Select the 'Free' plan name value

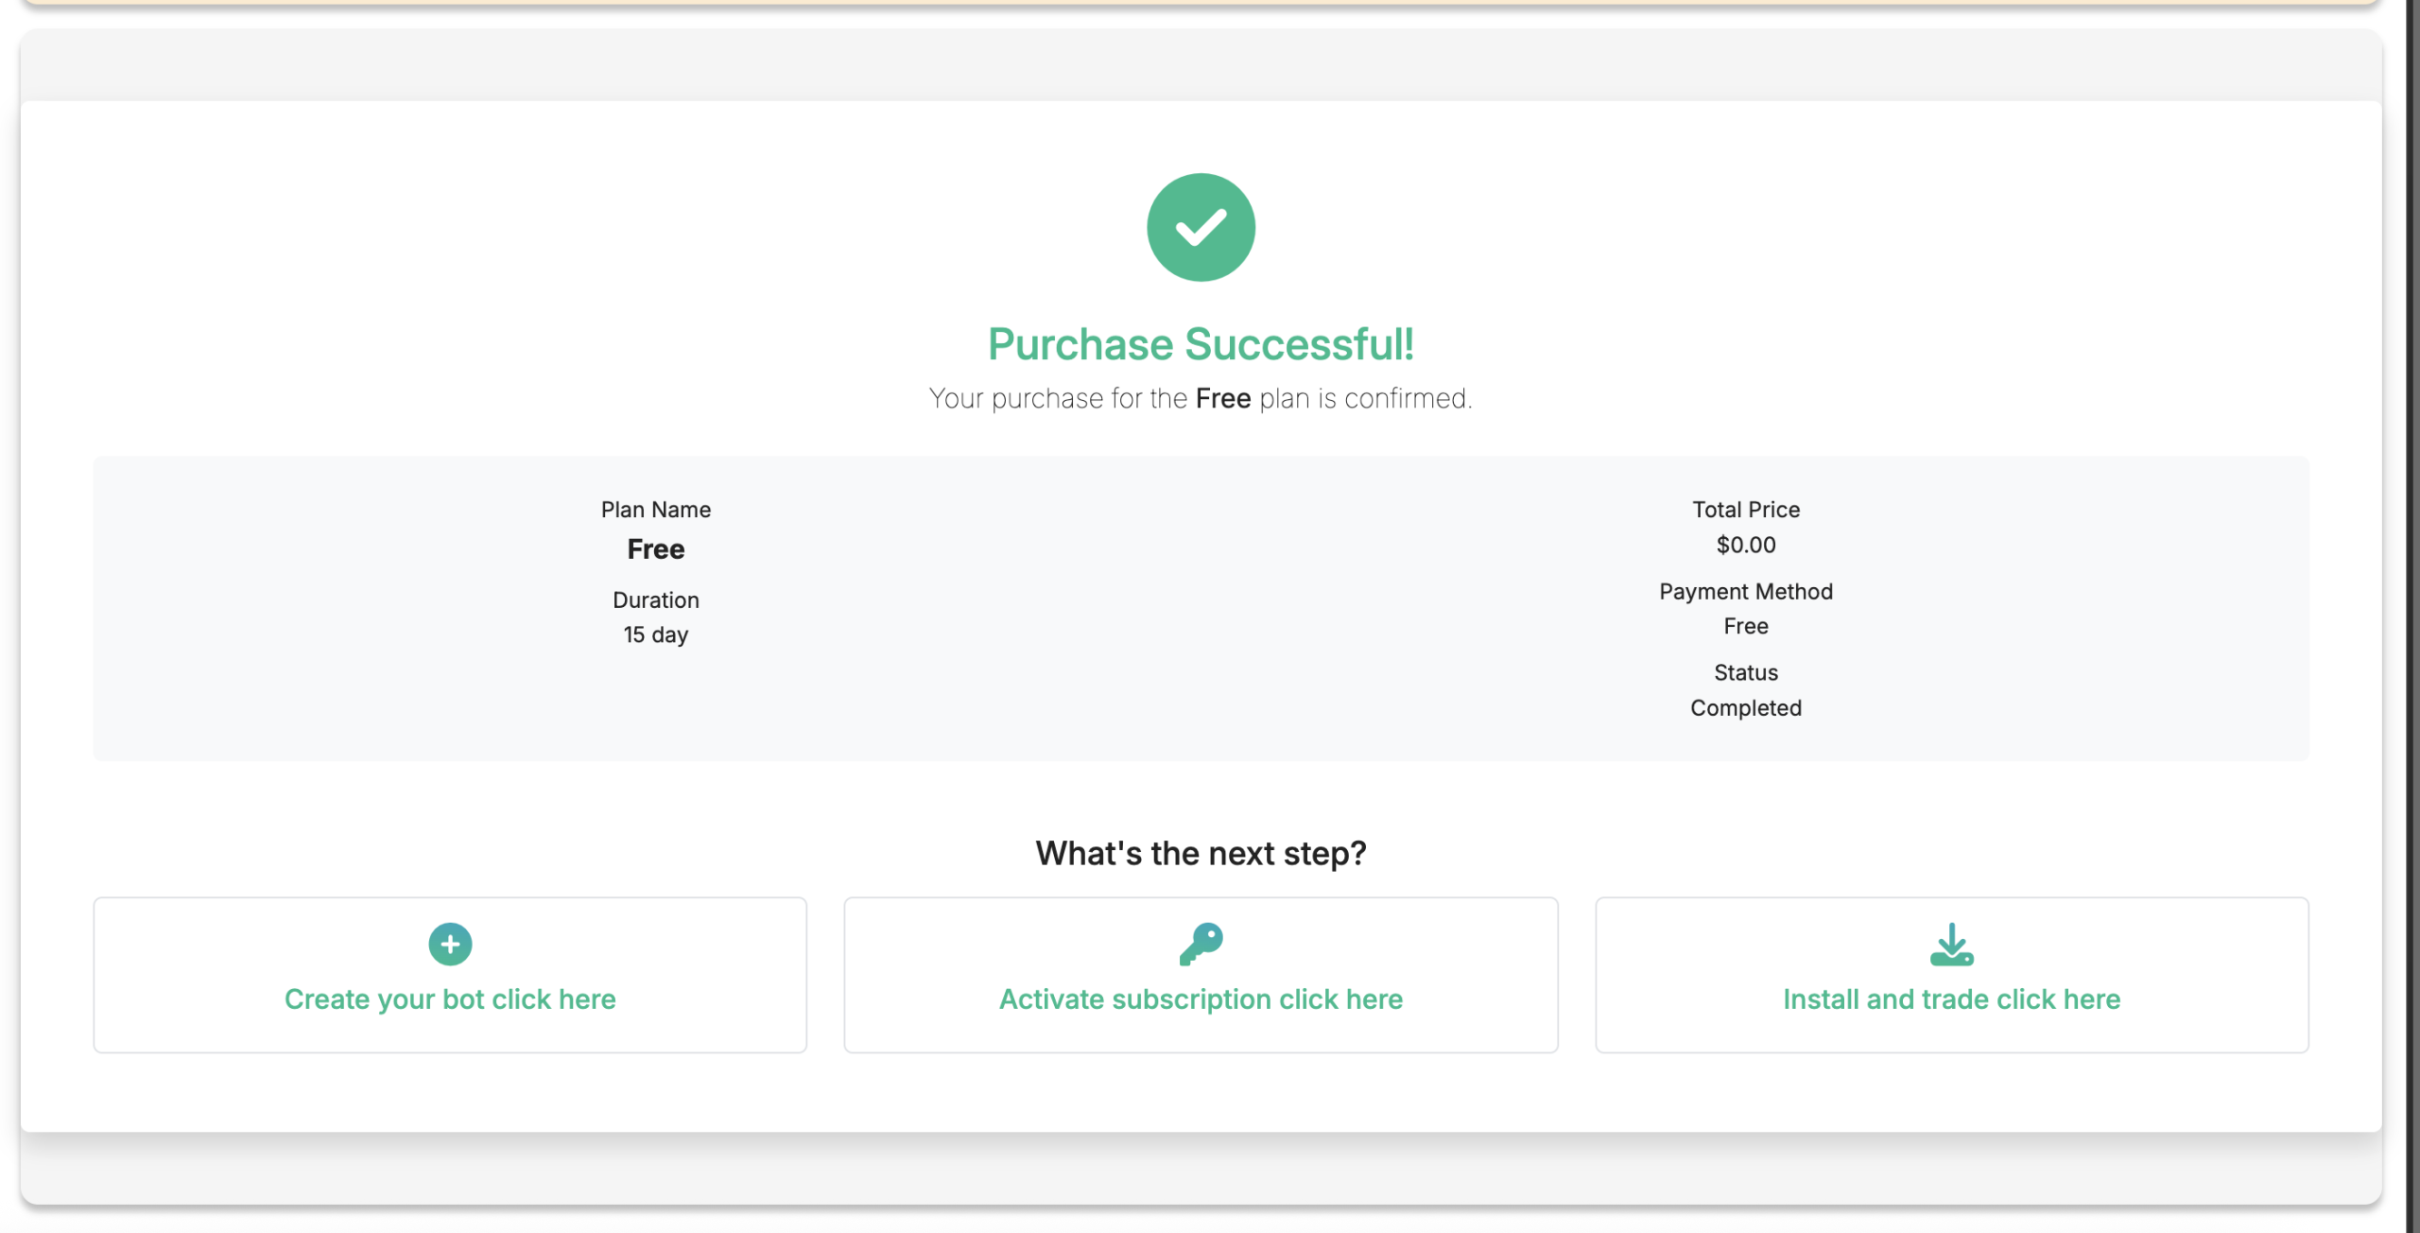[x=656, y=549]
